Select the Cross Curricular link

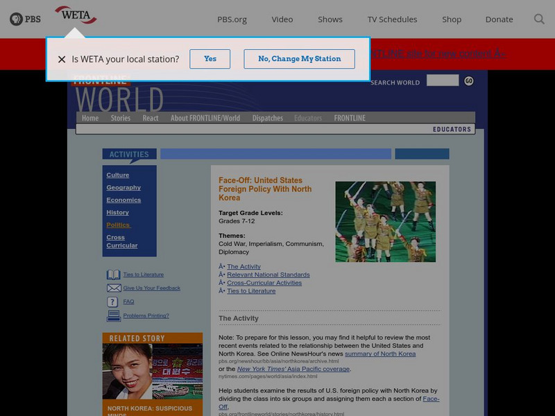[x=122, y=241]
